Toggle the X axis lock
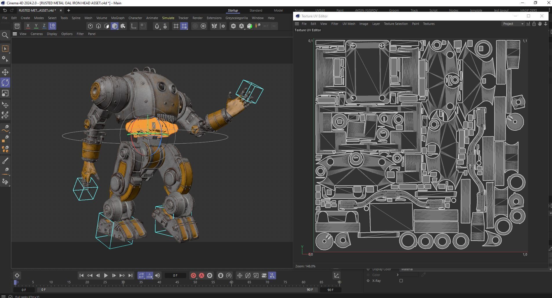Image resolution: width=552 pixels, height=298 pixels. pos(28,26)
